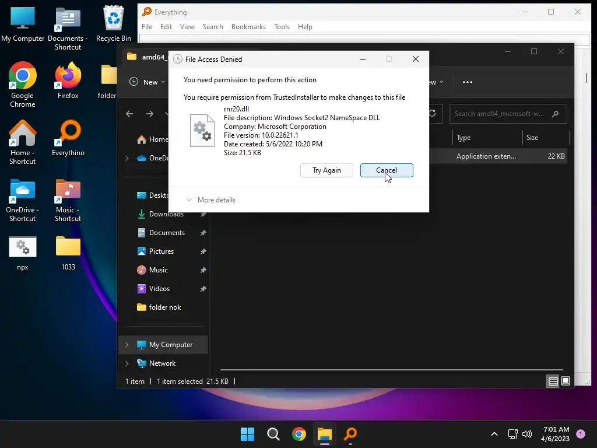Image resolution: width=597 pixels, height=448 pixels.
Task: Open the Recycle Bin desktop icon
Action: pyautogui.click(x=114, y=23)
